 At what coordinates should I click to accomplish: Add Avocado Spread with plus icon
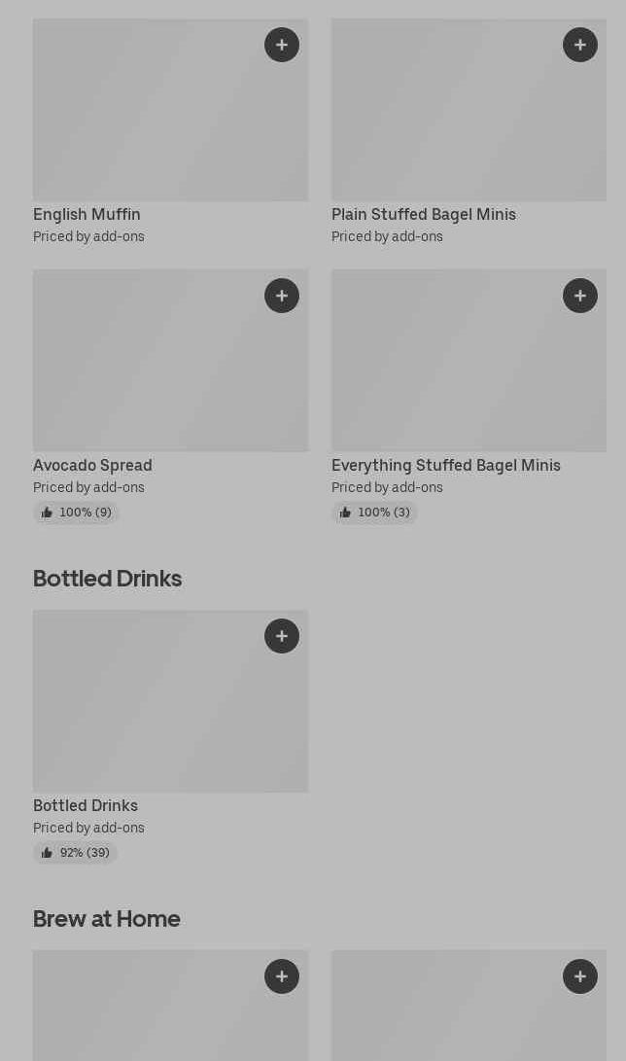(x=282, y=296)
